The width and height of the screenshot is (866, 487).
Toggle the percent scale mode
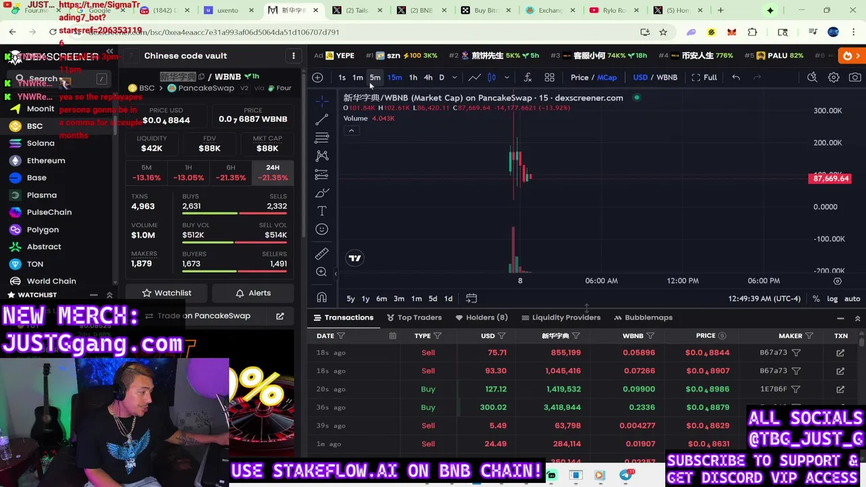click(816, 298)
